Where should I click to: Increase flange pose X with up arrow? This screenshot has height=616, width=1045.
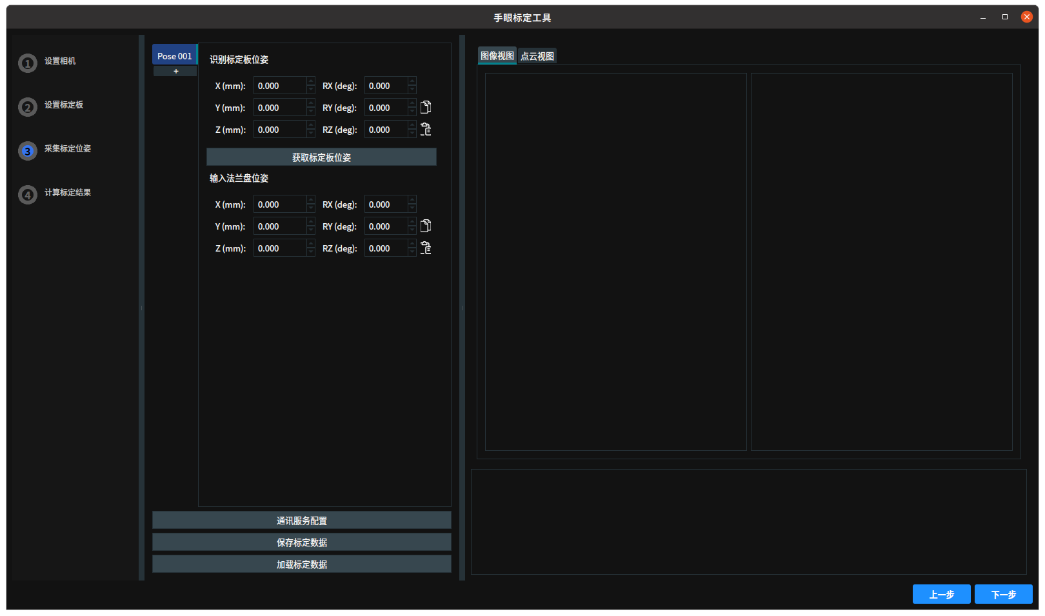[311, 200]
